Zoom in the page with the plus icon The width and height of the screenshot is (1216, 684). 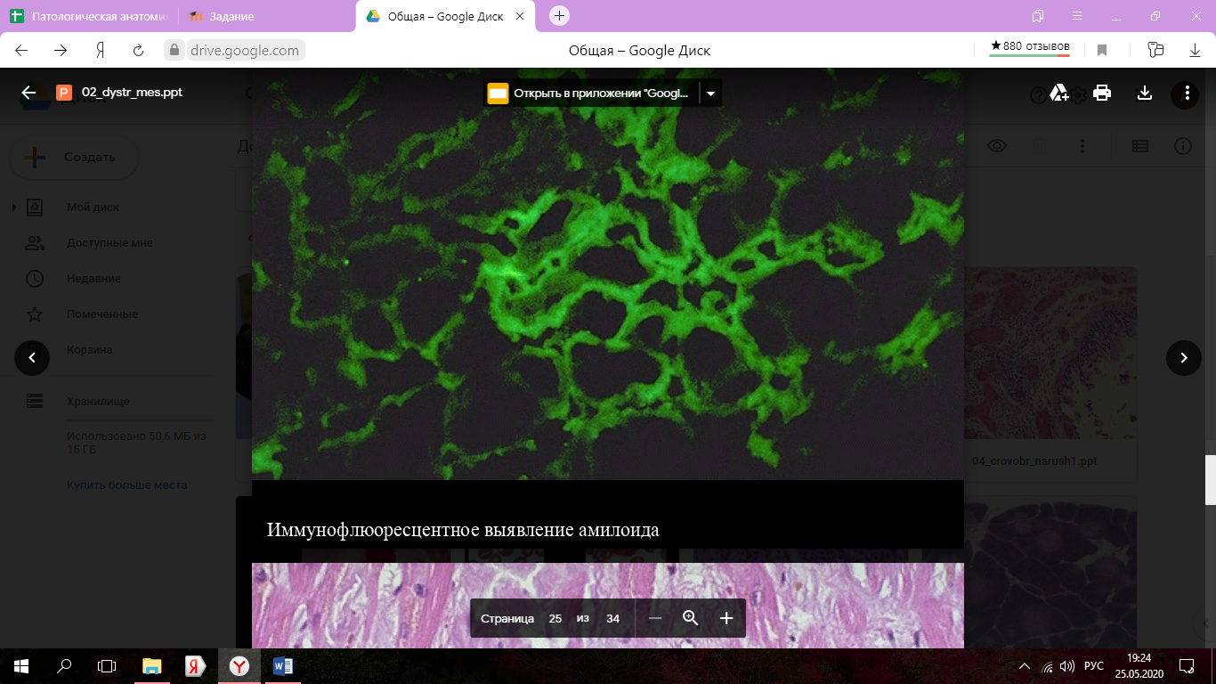pyautogui.click(x=726, y=618)
